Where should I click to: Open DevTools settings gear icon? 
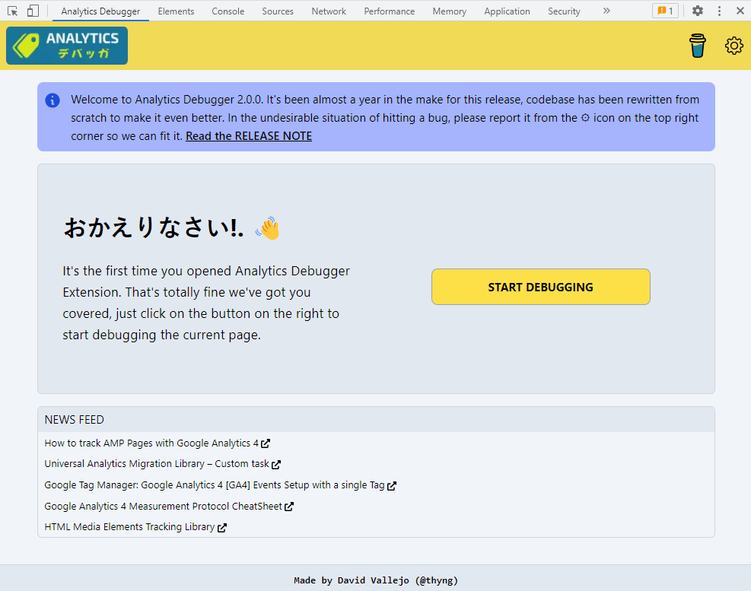pos(697,11)
